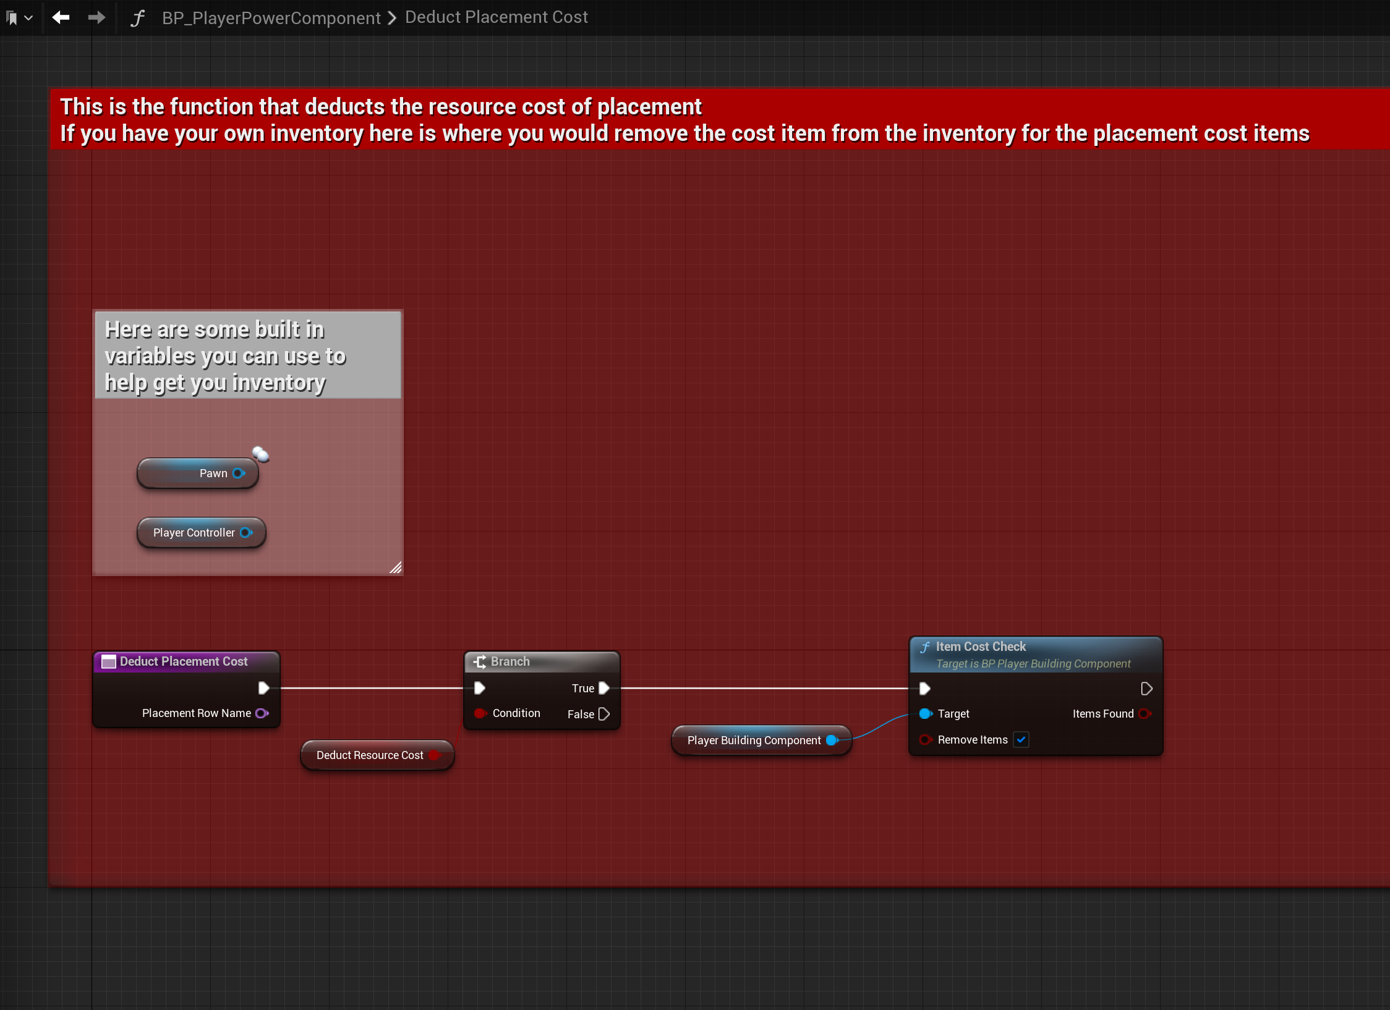Click the back navigation arrow
1390x1010 pixels.
click(61, 17)
